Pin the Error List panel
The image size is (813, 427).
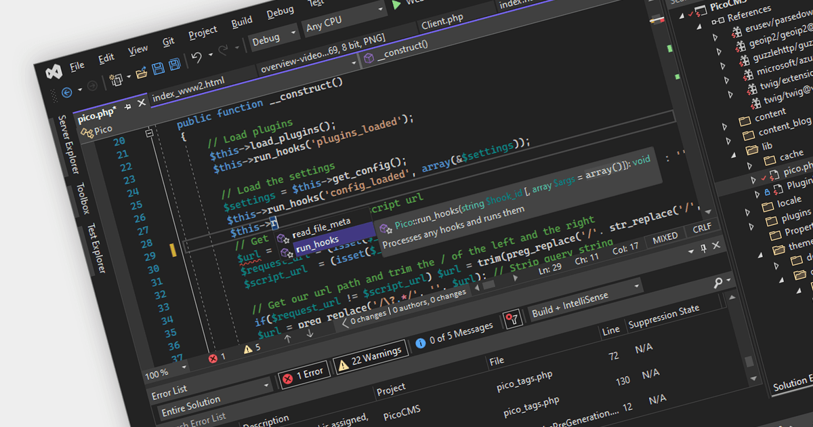point(703,249)
